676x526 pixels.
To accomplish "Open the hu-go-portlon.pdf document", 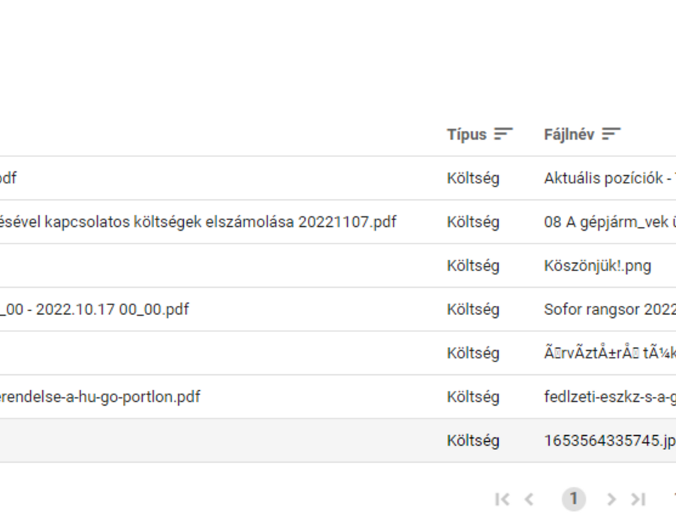I will [100, 397].
